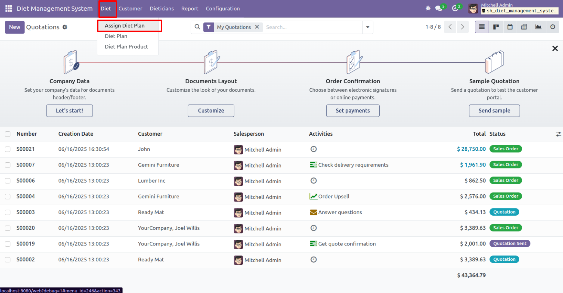Click the Documents Layout step icon
Screen dimensions: 563x293
tap(212, 62)
